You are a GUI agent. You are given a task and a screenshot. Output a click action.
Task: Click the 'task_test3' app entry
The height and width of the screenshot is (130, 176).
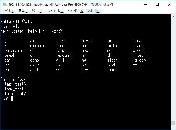pos(15,84)
